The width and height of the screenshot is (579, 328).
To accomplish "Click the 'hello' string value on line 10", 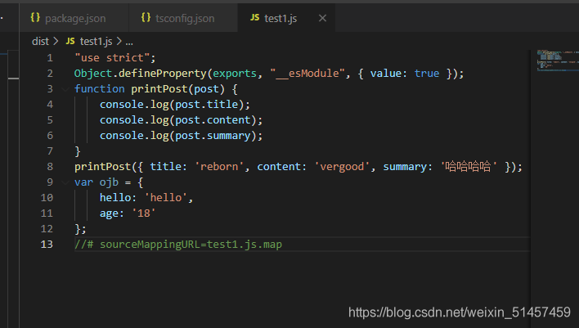I will (x=166, y=198).
